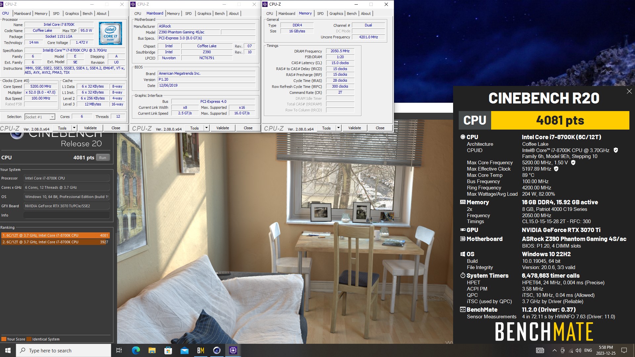
Task: Switch to Cinebench in the taskbar
Action: 217,350
